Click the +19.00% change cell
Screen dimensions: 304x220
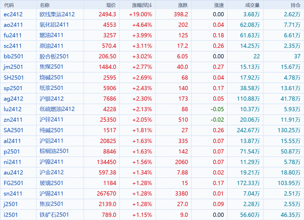[140, 14]
